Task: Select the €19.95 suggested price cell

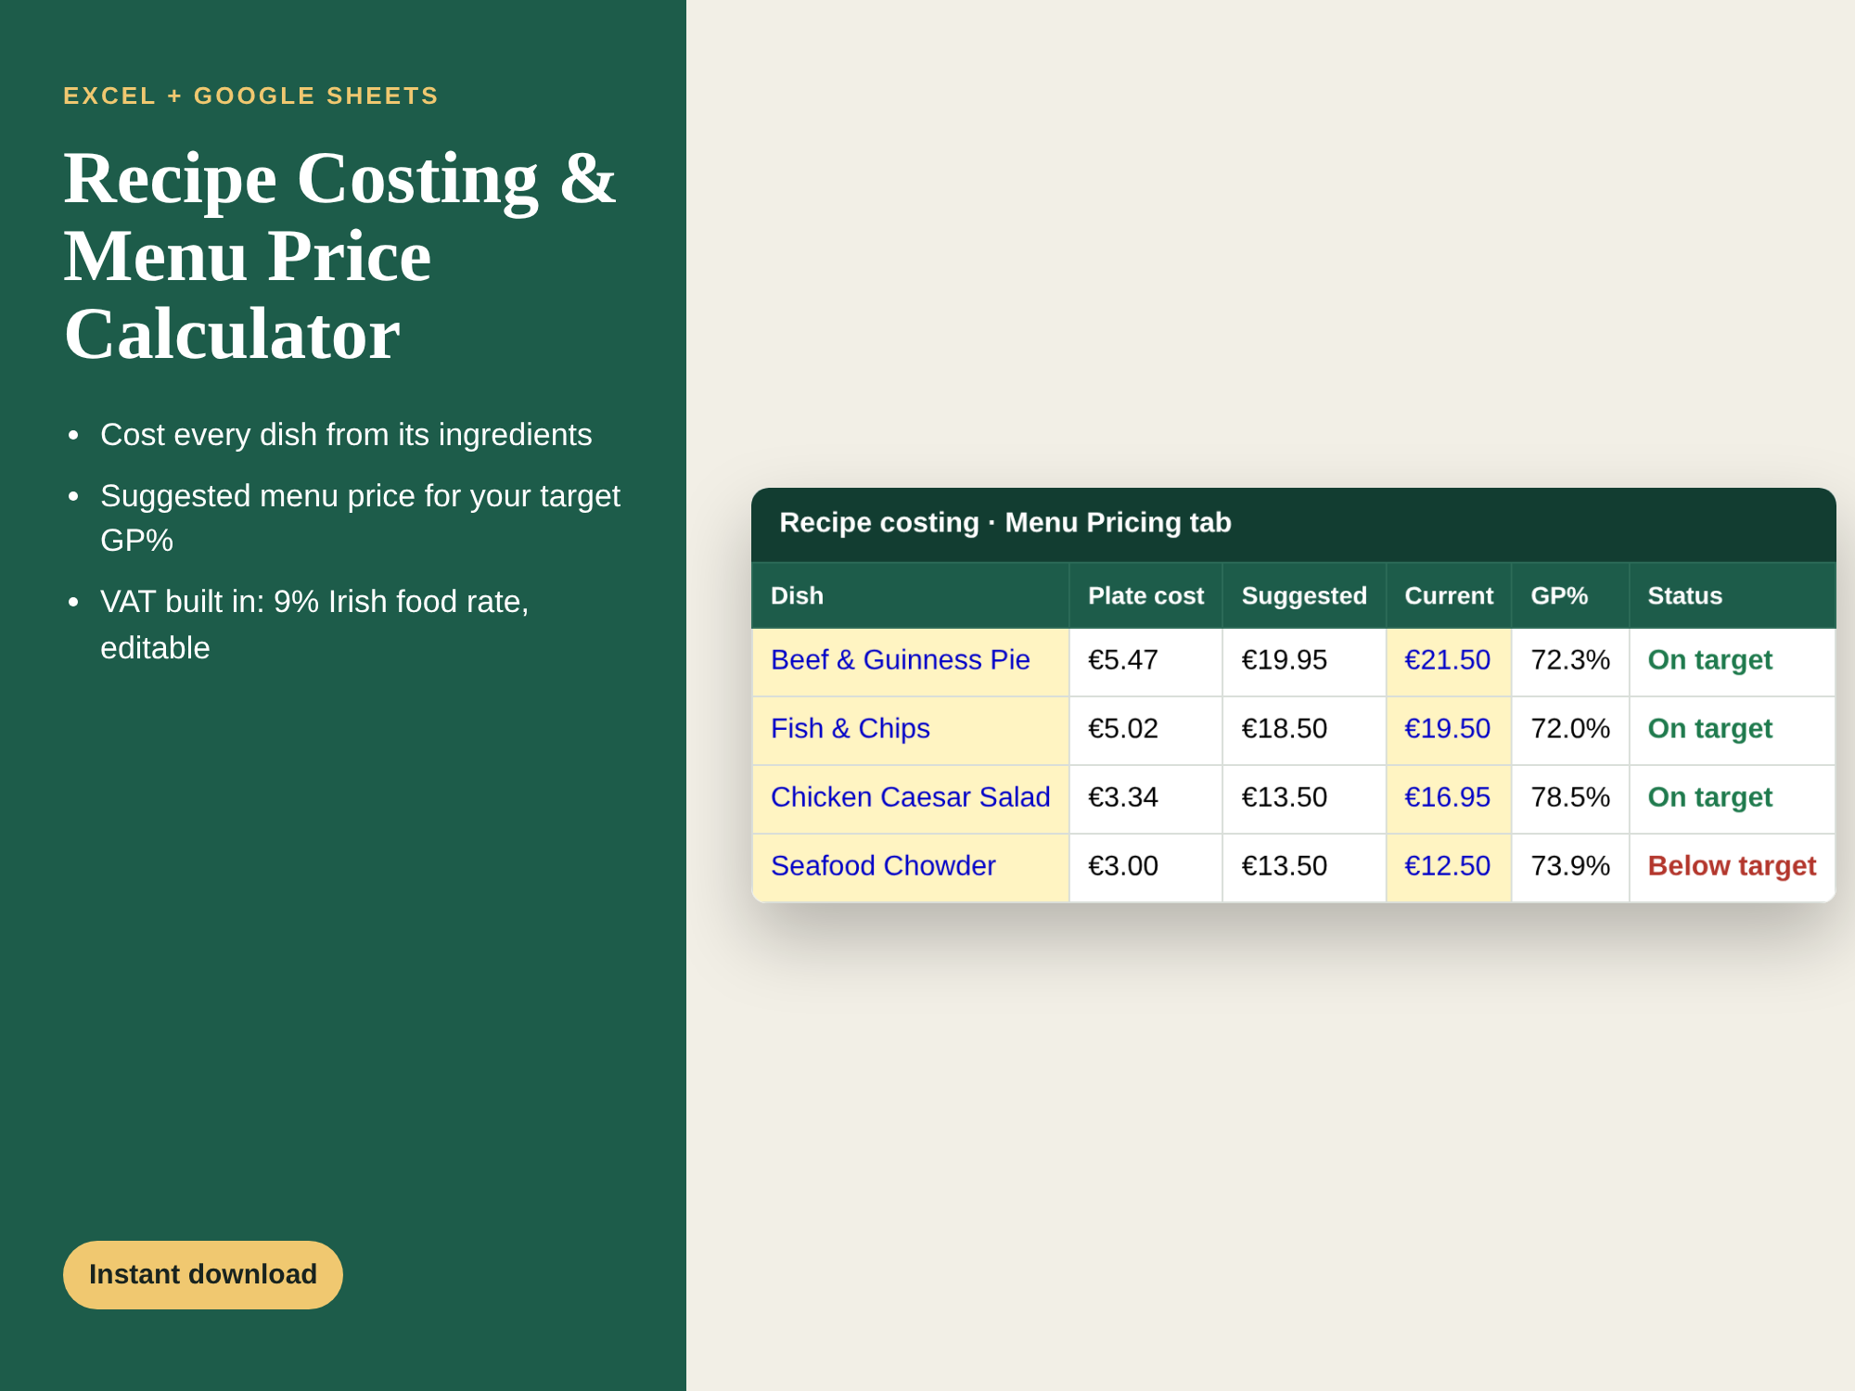Action: [1304, 662]
